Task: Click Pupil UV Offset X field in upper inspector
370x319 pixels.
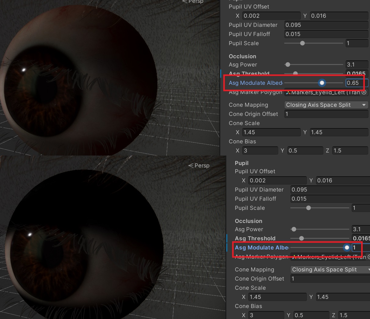Action: pyautogui.click(x=271, y=16)
